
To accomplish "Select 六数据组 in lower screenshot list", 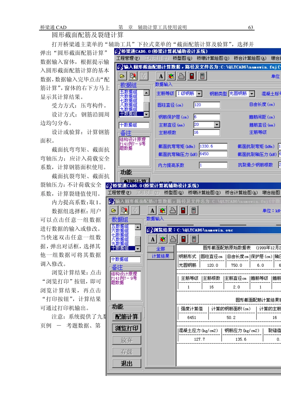I will pyautogui.click(x=120, y=231).
